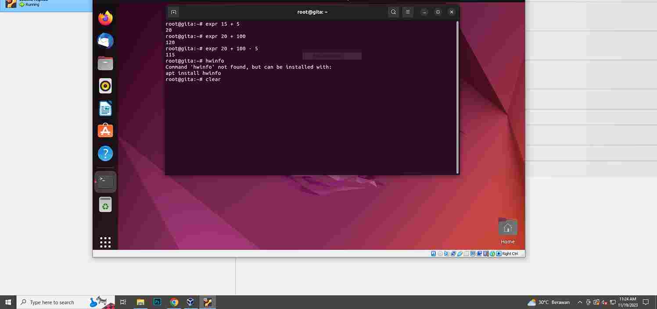Screen dimensions: 657x309
Task: Open the Files manager in the dock
Action: coord(105,64)
